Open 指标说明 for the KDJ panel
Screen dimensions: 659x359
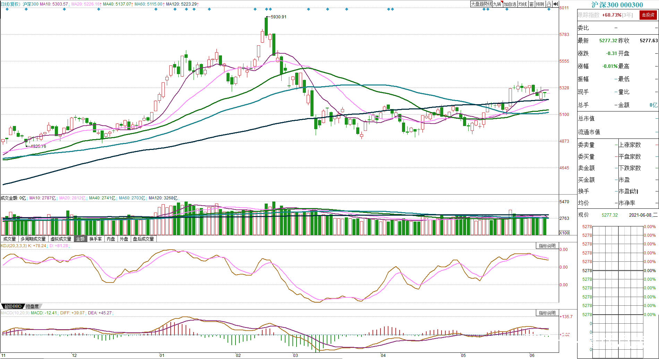547,246
